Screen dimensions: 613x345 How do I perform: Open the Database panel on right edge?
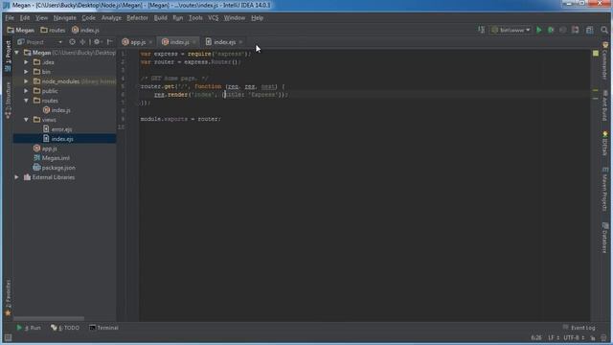[x=604, y=238]
